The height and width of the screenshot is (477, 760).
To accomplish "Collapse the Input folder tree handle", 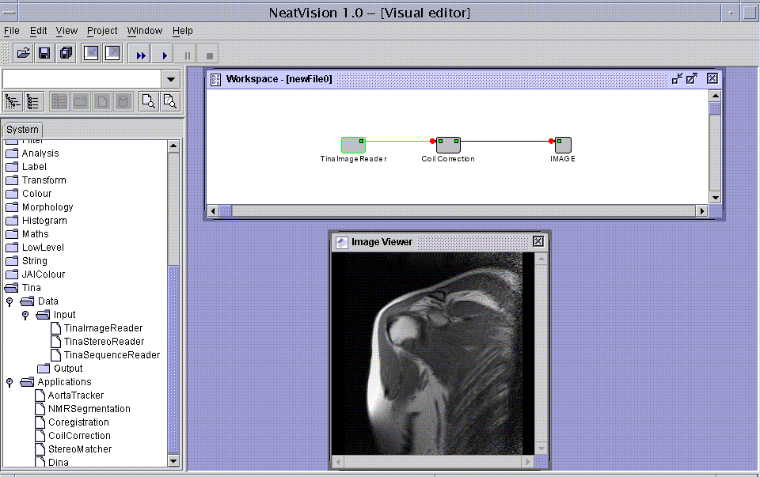I will coord(25,315).
